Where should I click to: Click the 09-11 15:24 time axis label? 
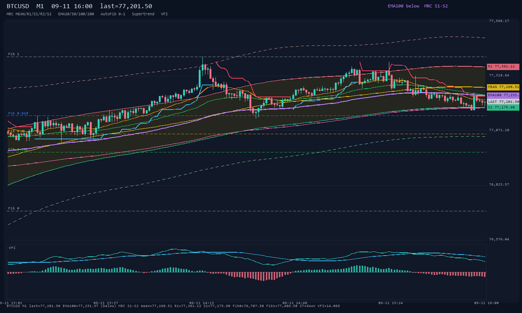pyautogui.click(x=391, y=303)
